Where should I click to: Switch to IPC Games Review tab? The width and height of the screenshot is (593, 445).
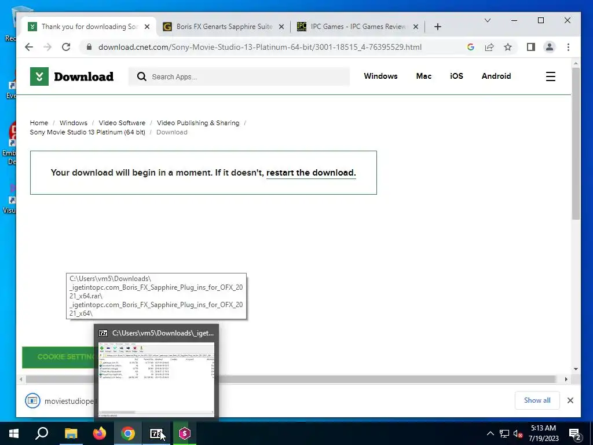tap(358, 27)
